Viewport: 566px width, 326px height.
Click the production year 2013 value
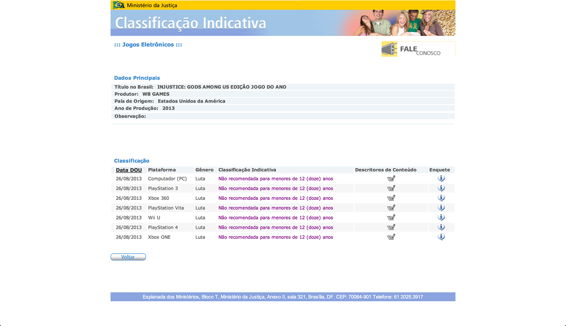tap(168, 108)
